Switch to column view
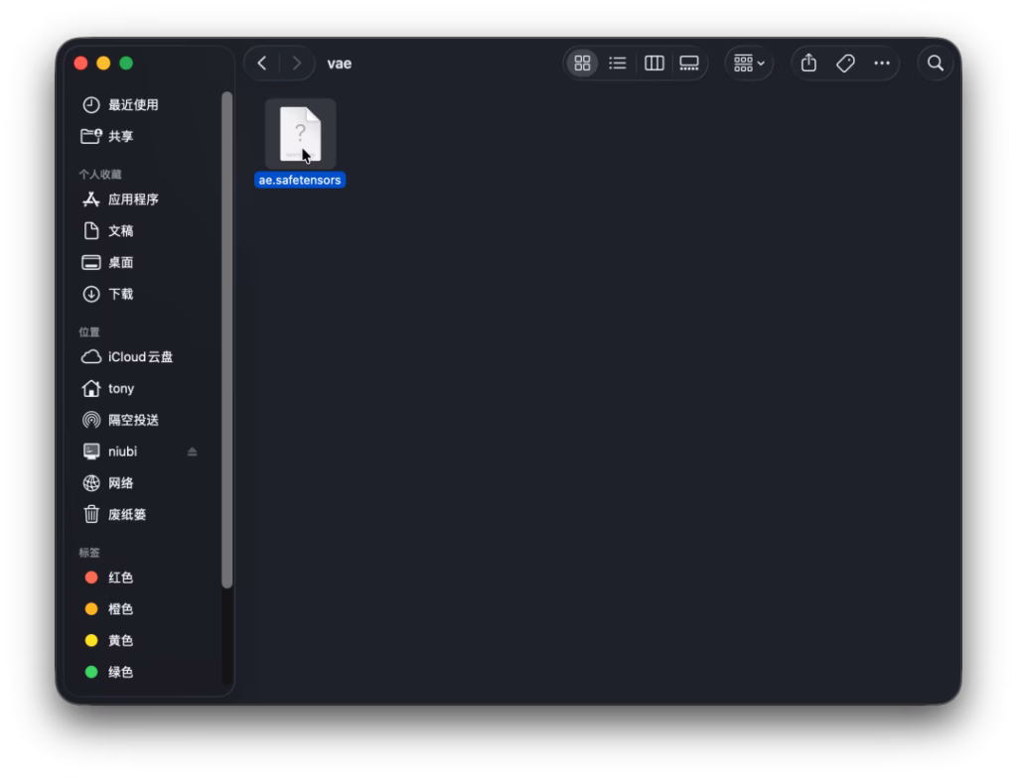Screen dimensions: 1017x778 654,64
